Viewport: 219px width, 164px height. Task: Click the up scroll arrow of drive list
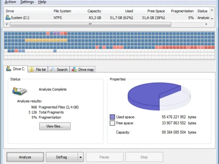212,10
